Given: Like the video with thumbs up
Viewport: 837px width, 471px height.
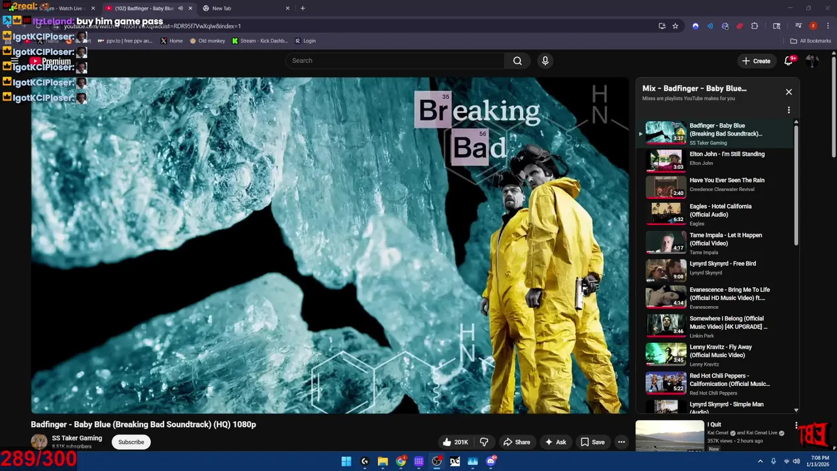Looking at the screenshot, I should click(x=454, y=442).
